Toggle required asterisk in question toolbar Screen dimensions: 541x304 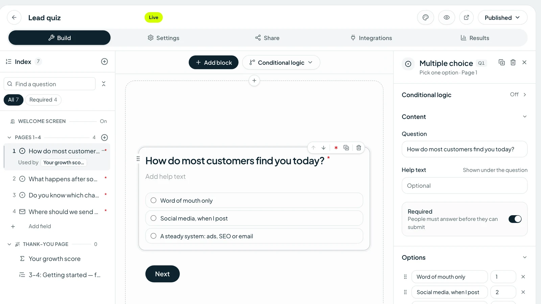336,148
